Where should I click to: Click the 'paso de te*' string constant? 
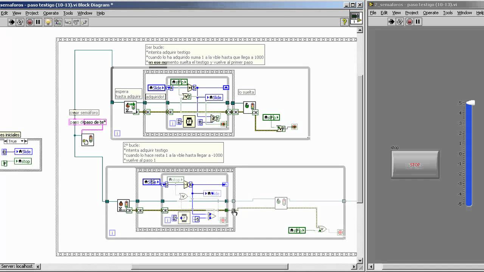click(88, 122)
